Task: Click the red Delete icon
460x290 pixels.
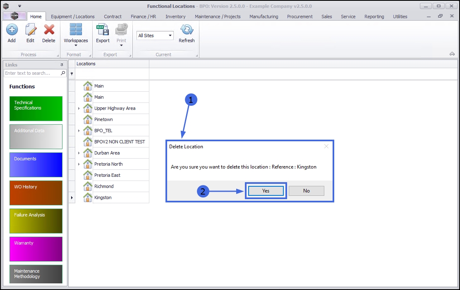Action: tap(49, 30)
